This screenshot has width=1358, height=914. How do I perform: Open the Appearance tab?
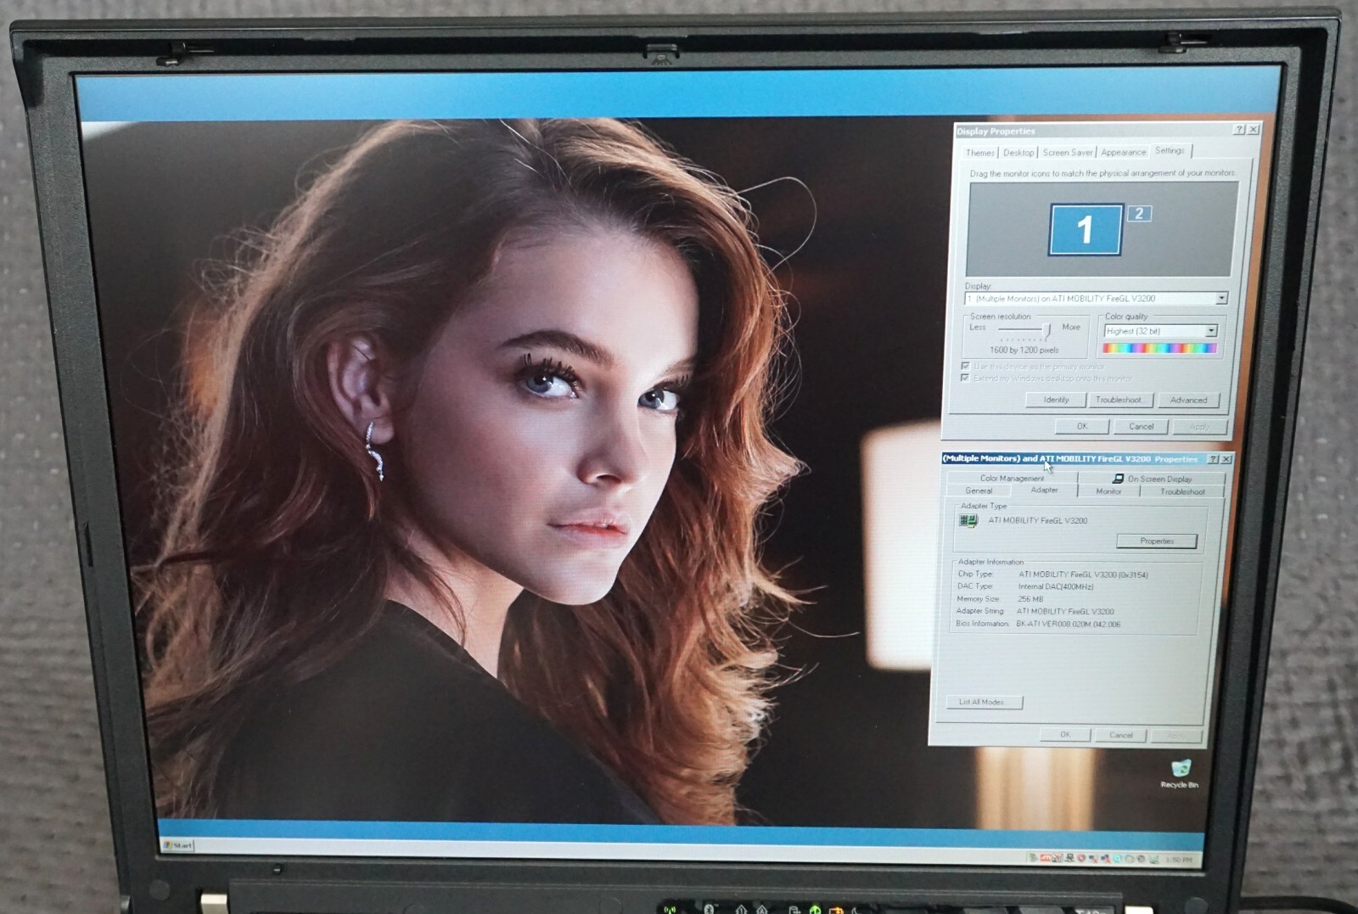tap(1123, 153)
